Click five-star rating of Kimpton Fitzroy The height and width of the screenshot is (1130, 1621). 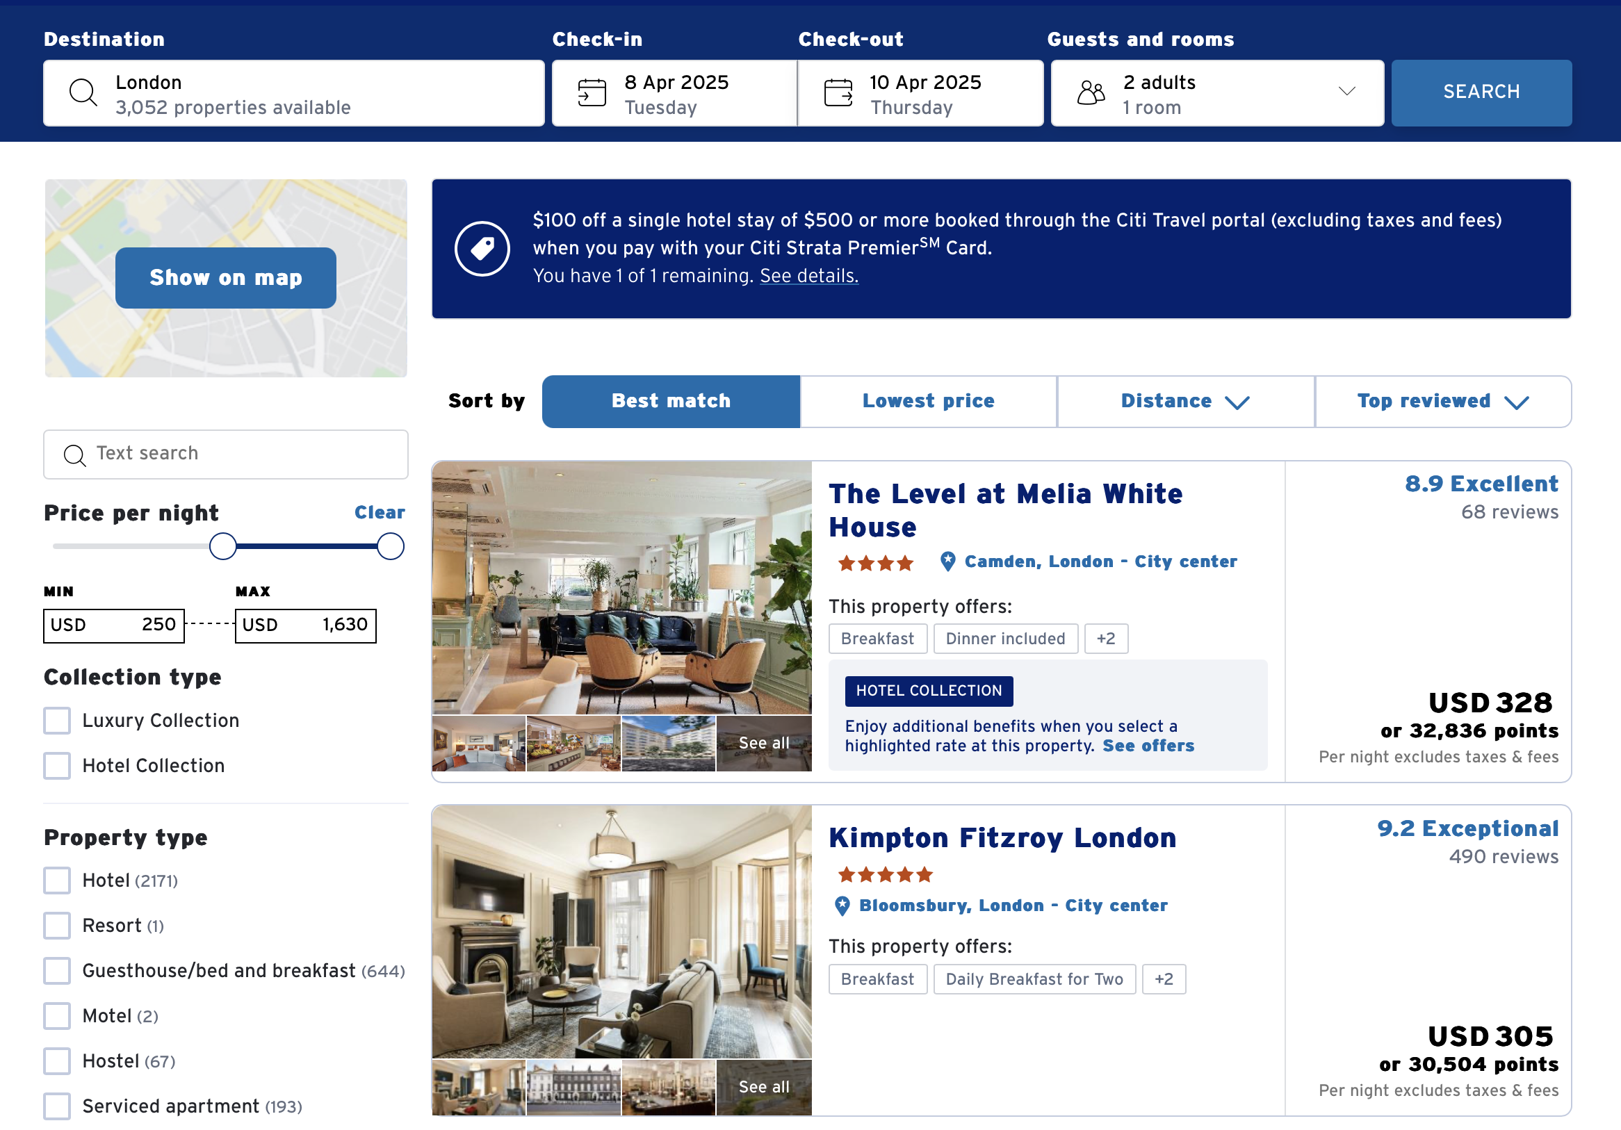point(886,875)
